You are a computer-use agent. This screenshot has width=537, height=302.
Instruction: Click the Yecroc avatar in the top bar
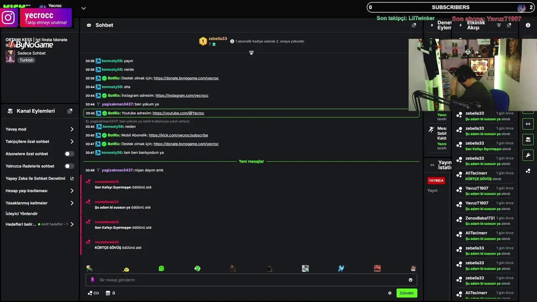(x=42, y=7)
